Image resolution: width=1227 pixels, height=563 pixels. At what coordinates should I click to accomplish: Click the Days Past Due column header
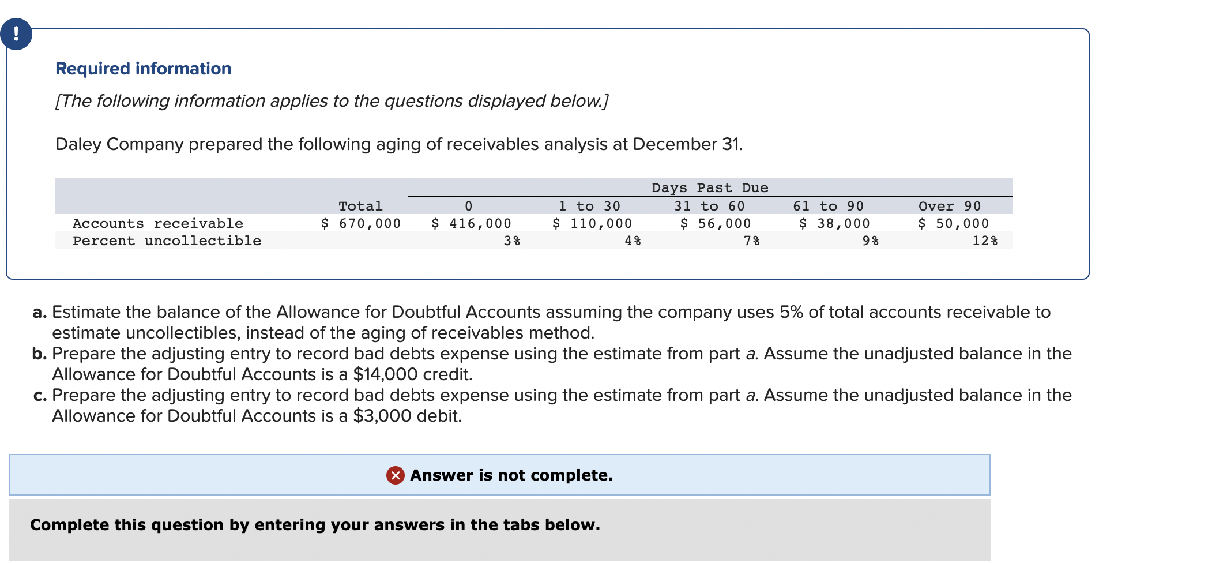pyautogui.click(x=709, y=187)
